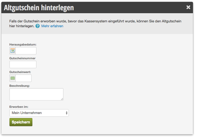
Task: Open the Mein Unternehmen dropdown
Action: (x=39, y=113)
